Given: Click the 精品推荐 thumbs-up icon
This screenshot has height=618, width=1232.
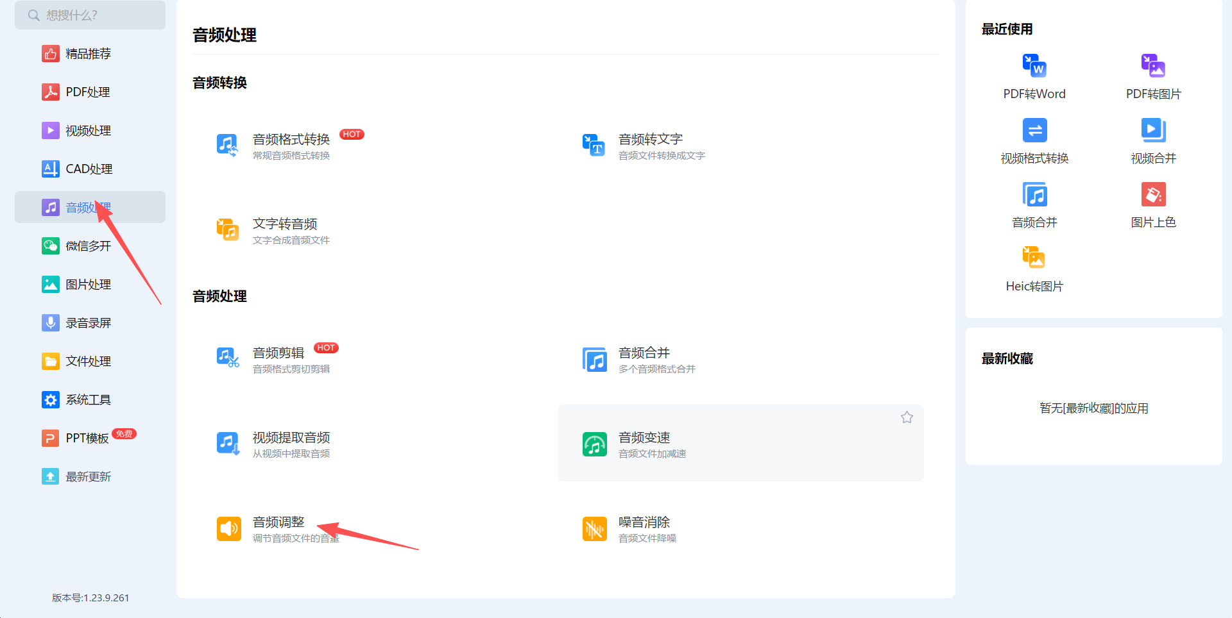Looking at the screenshot, I should 51,53.
